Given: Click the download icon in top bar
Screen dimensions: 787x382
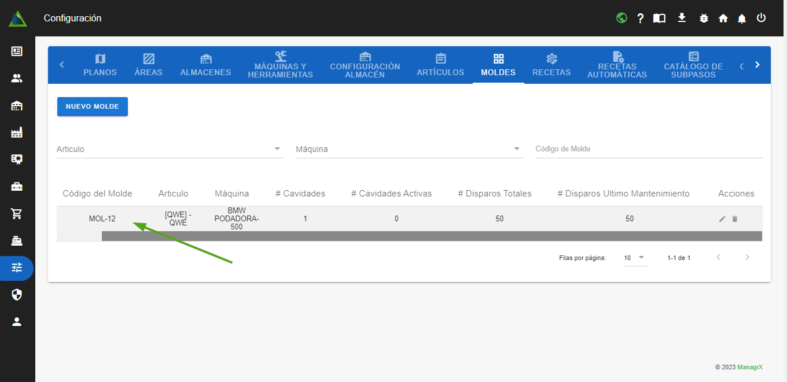Looking at the screenshot, I should (682, 18).
